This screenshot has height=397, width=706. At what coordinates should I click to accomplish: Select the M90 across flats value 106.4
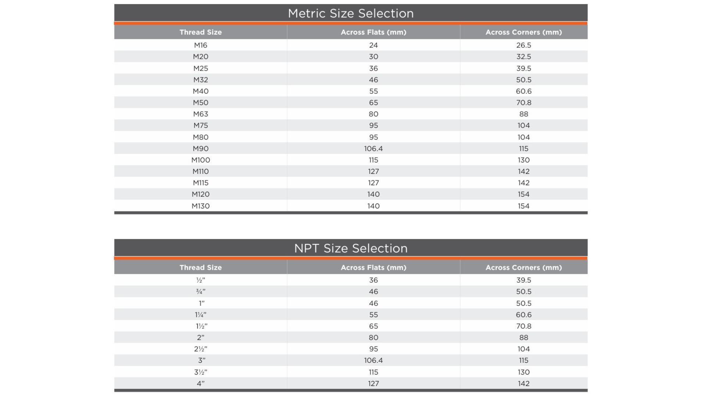[373, 149]
